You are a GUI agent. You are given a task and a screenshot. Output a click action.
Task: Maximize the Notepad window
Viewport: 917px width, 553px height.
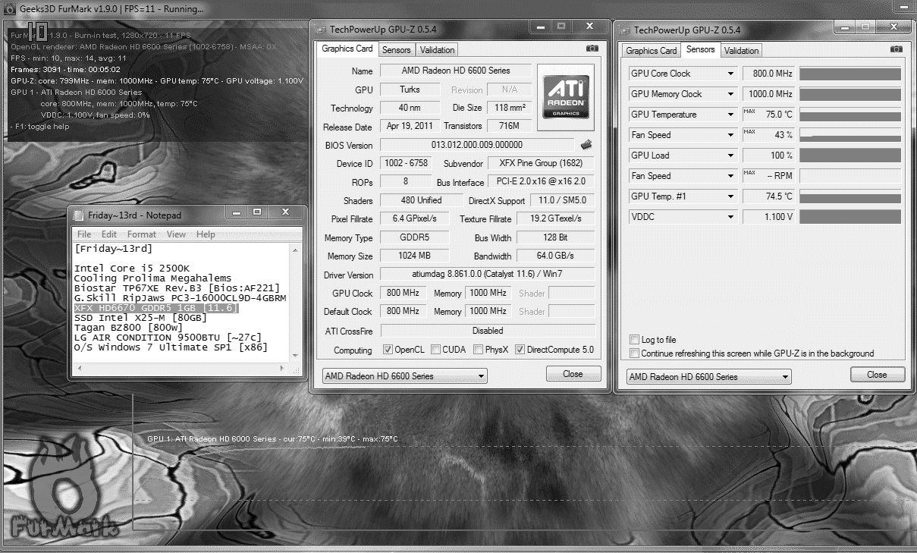[x=258, y=212]
